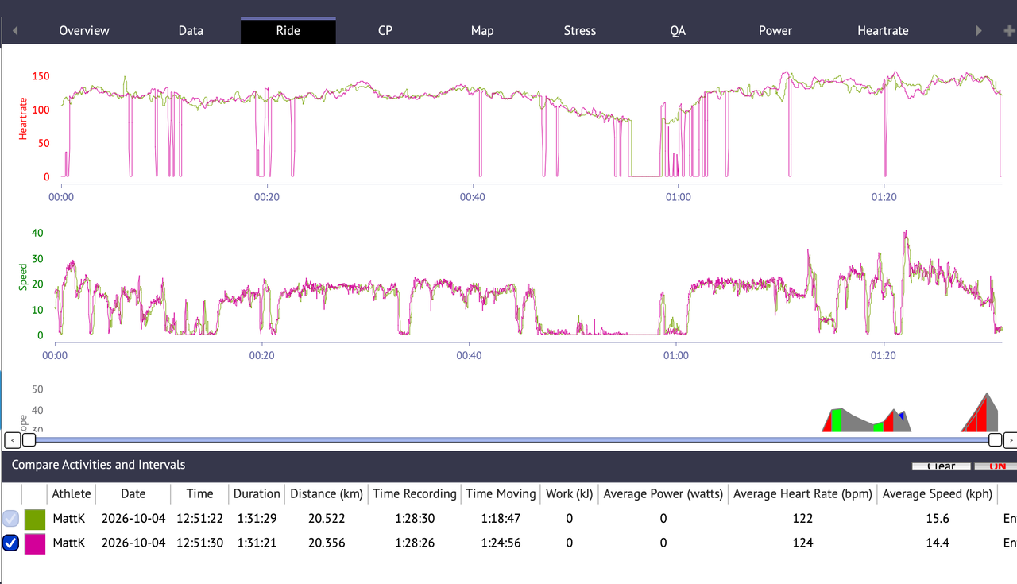Click the Work (kJ) column header
This screenshot has width=1017, height=584.
[x=570, y=493]
